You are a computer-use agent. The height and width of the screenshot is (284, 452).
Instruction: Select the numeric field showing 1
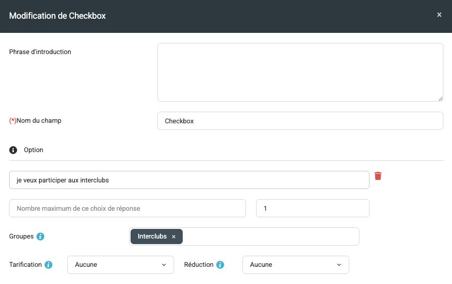pyautogui.click(x=312, y=208)
